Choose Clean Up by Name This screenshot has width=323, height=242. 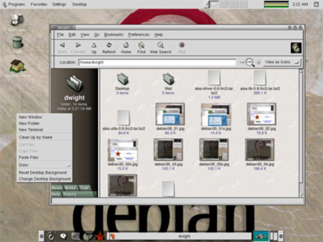pos(44,137)
